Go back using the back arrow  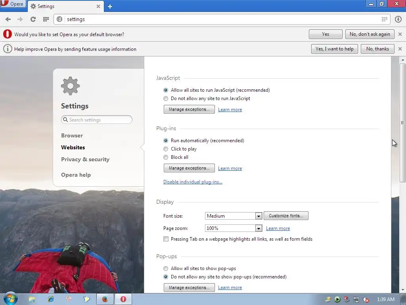point(8,19)
